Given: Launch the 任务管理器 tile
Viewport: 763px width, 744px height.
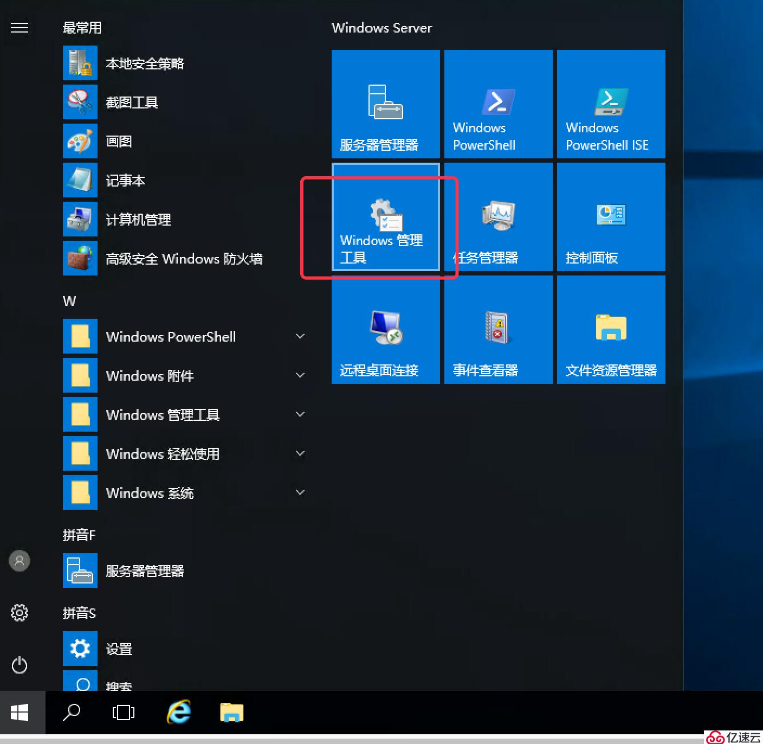Looking at the screenshot, I should 499,217.
